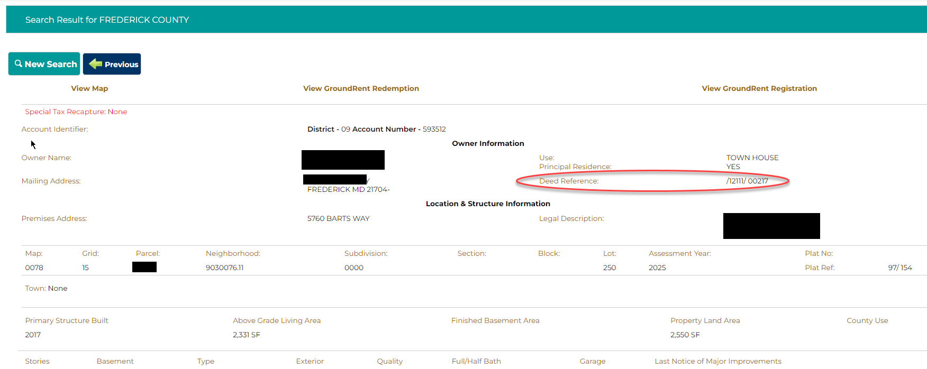This screenshot has height=369, width=927.
Task: Click the lot number 250
Action: [609, 267]
